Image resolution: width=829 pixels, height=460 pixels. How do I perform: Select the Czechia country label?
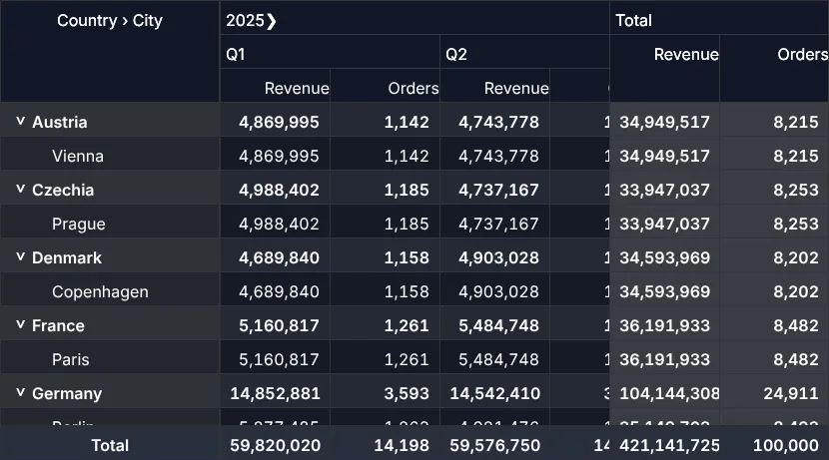(x=63, y=190)
